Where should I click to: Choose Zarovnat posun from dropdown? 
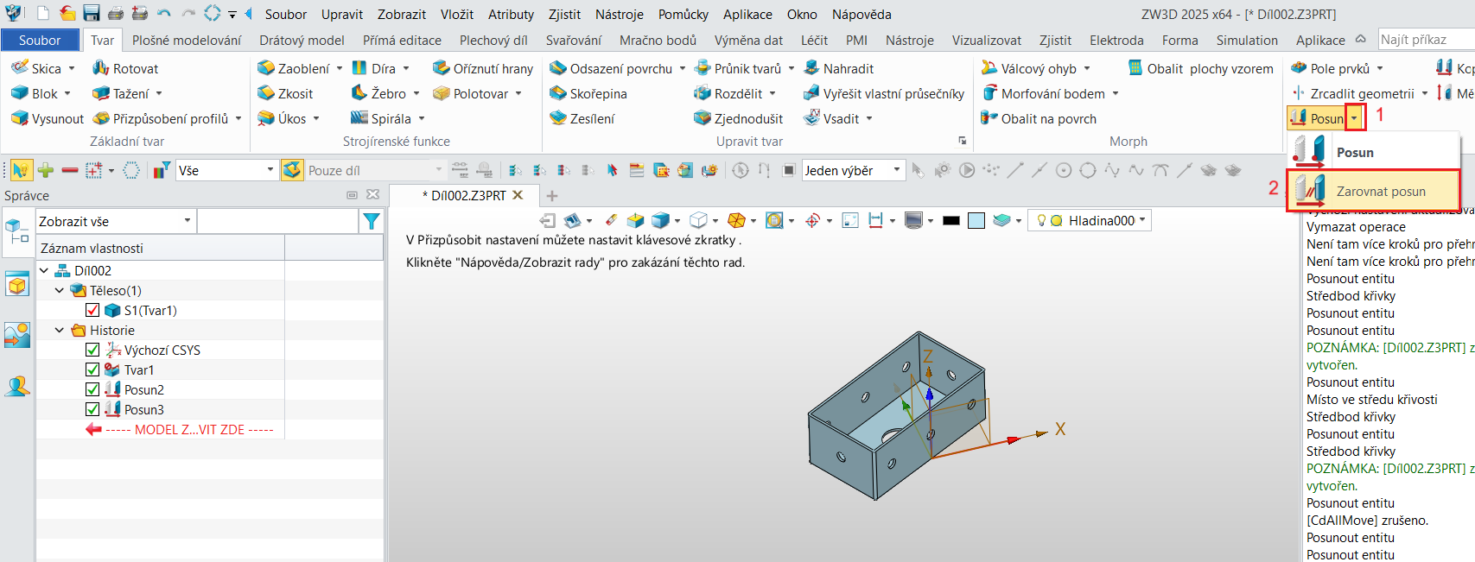pos(1373,191)
